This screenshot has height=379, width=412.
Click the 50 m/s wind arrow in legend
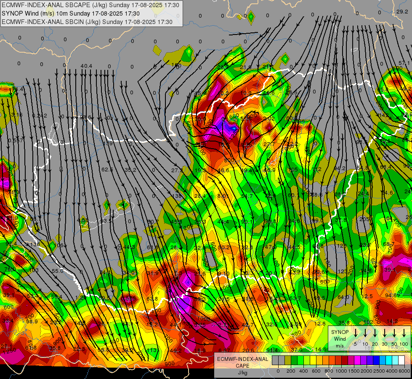coord(394,333)
